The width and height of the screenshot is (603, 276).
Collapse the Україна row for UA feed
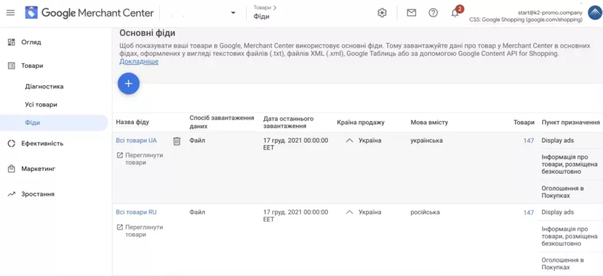point(349,141)
